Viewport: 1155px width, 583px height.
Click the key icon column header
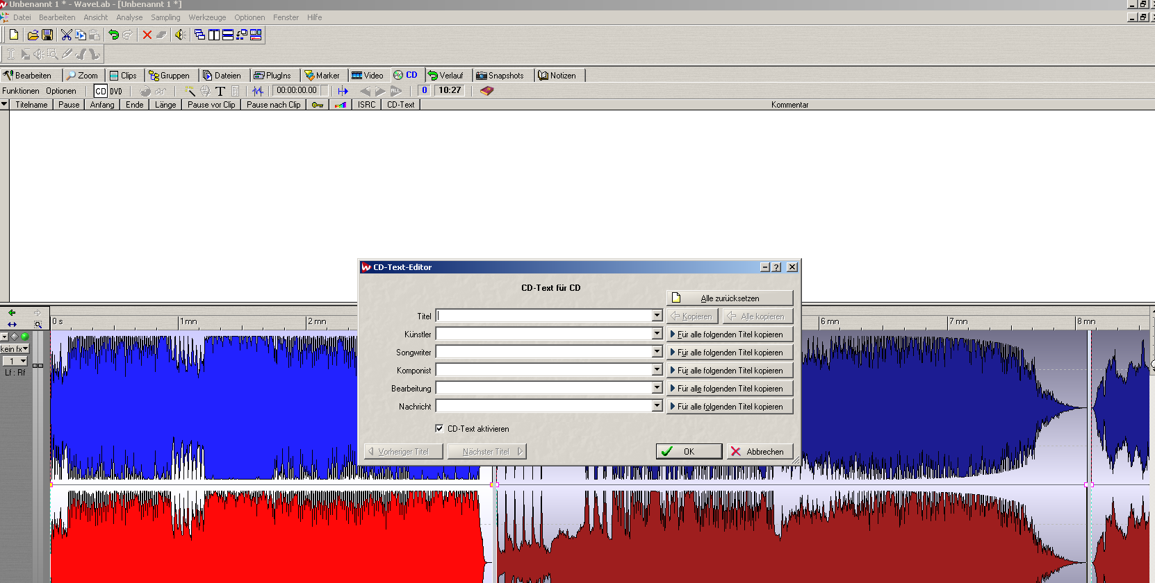[x=318, y=105]
